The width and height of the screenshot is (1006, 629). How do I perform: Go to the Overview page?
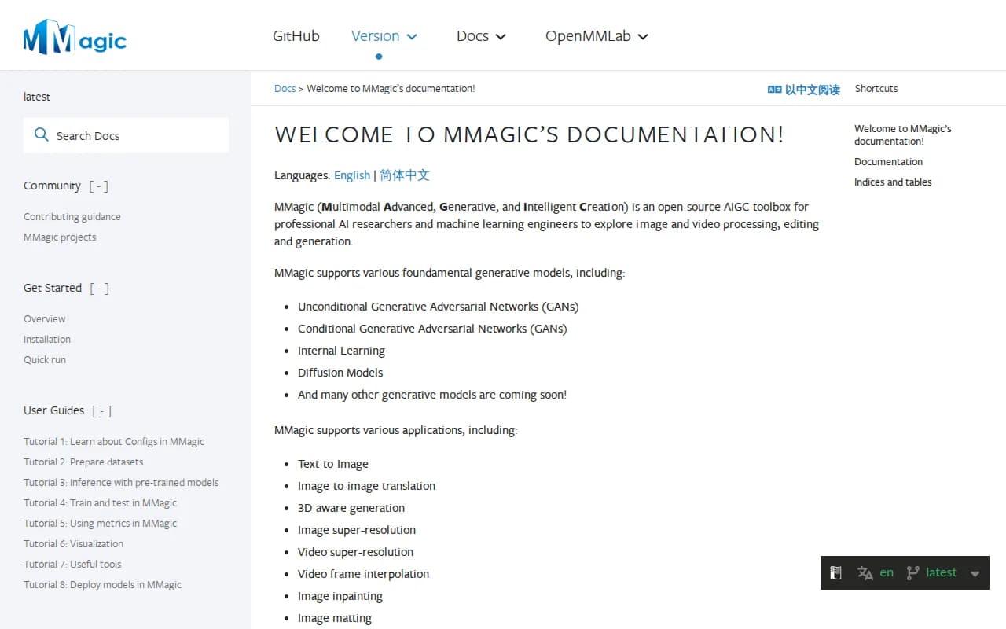(x=45, y=319)
